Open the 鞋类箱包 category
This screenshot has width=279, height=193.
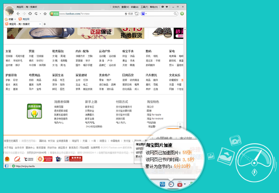pyautogui.click(x=58, y=51)
